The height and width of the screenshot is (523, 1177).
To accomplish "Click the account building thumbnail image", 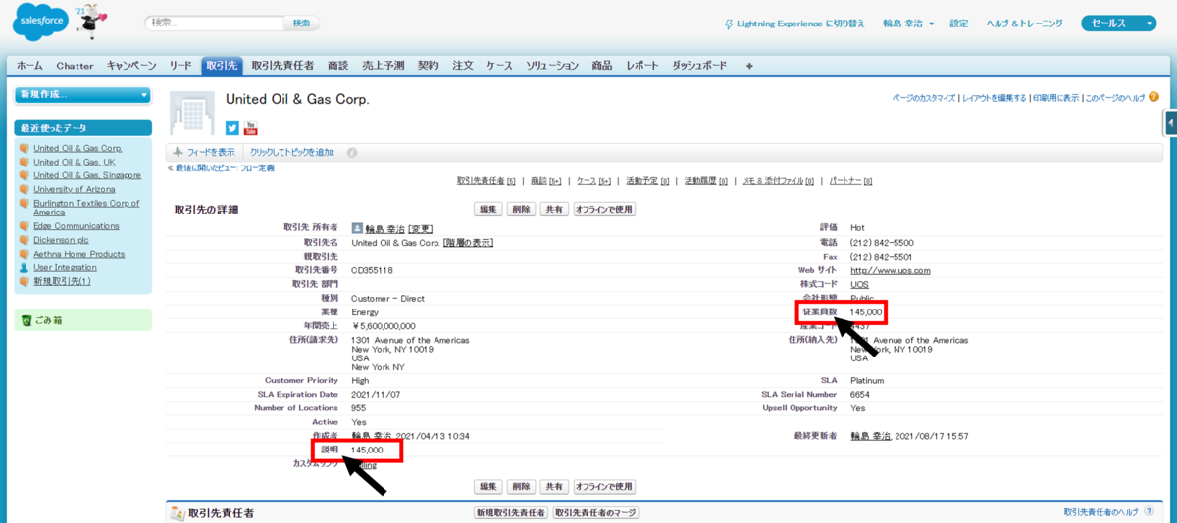I will pyautogui.click(x=192, y=113).
